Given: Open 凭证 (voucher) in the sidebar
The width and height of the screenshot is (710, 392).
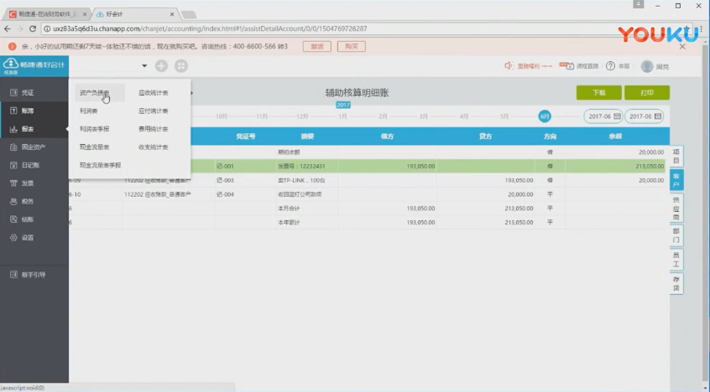Looking at the screenshot, I should [x=27, y=92].
